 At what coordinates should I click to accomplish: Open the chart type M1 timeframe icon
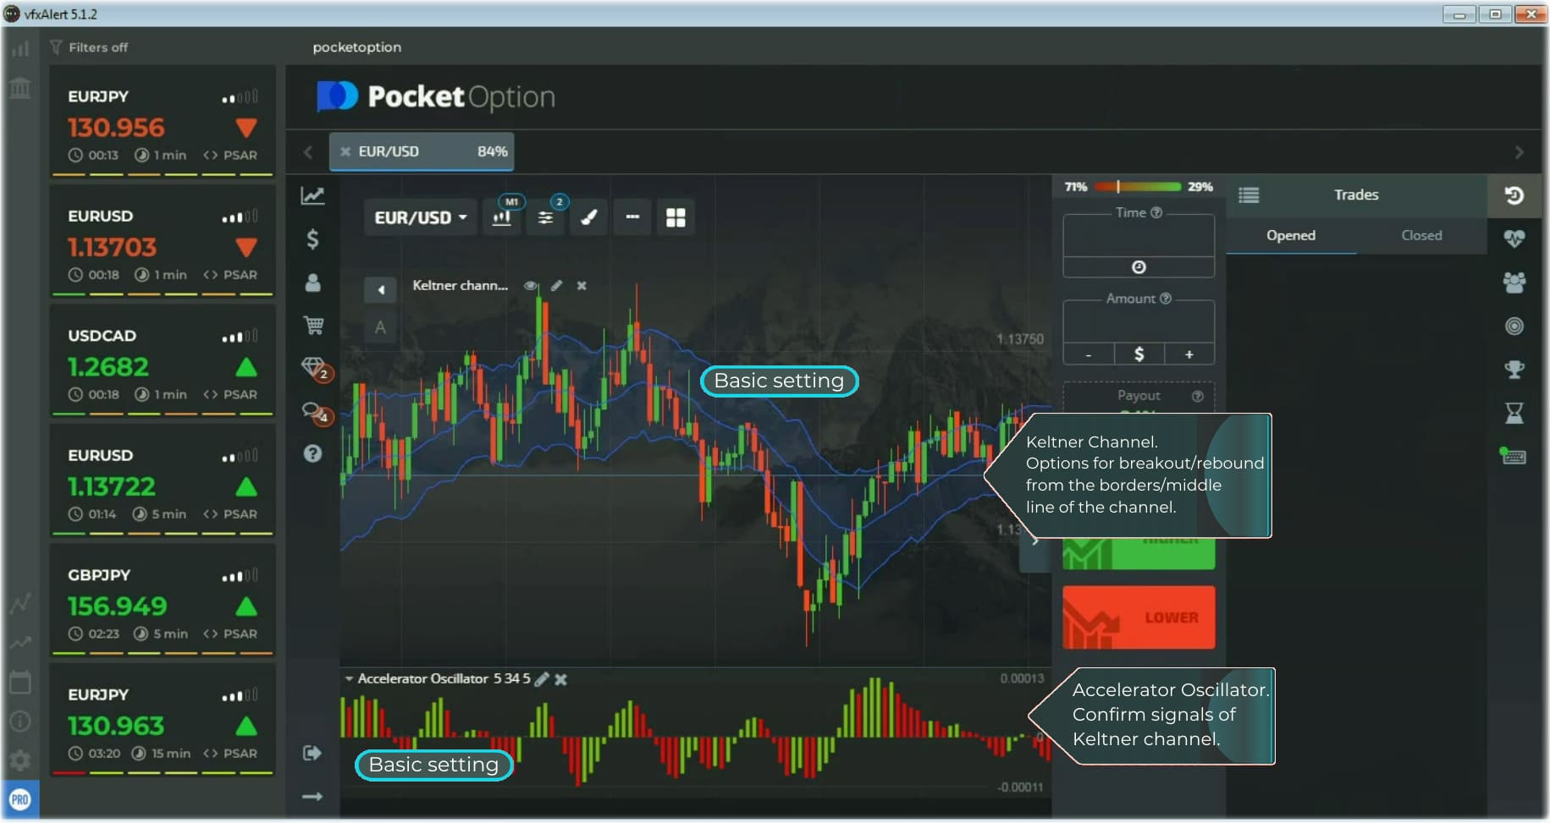point(502,217)
